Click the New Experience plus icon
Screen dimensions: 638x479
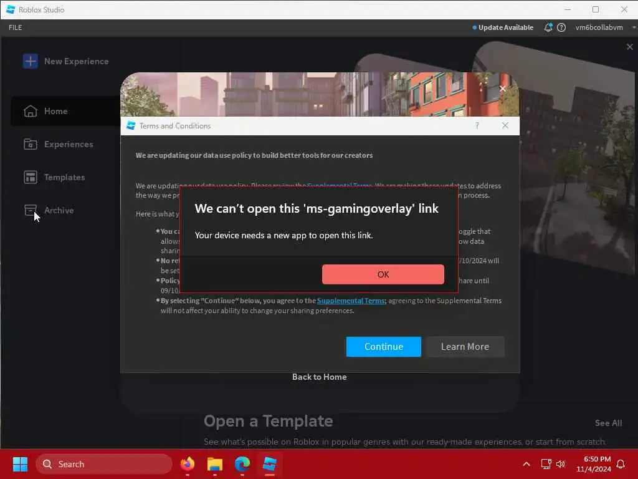point(30,61)
